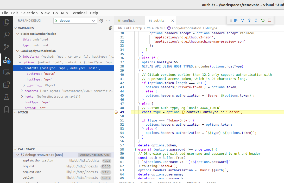Open the Explorer view in activity bar

[7, 22]
